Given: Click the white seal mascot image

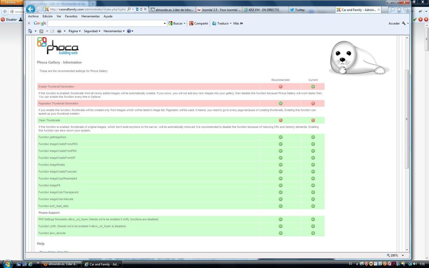Looking at the screenshot, I should (x=358, y=58).
